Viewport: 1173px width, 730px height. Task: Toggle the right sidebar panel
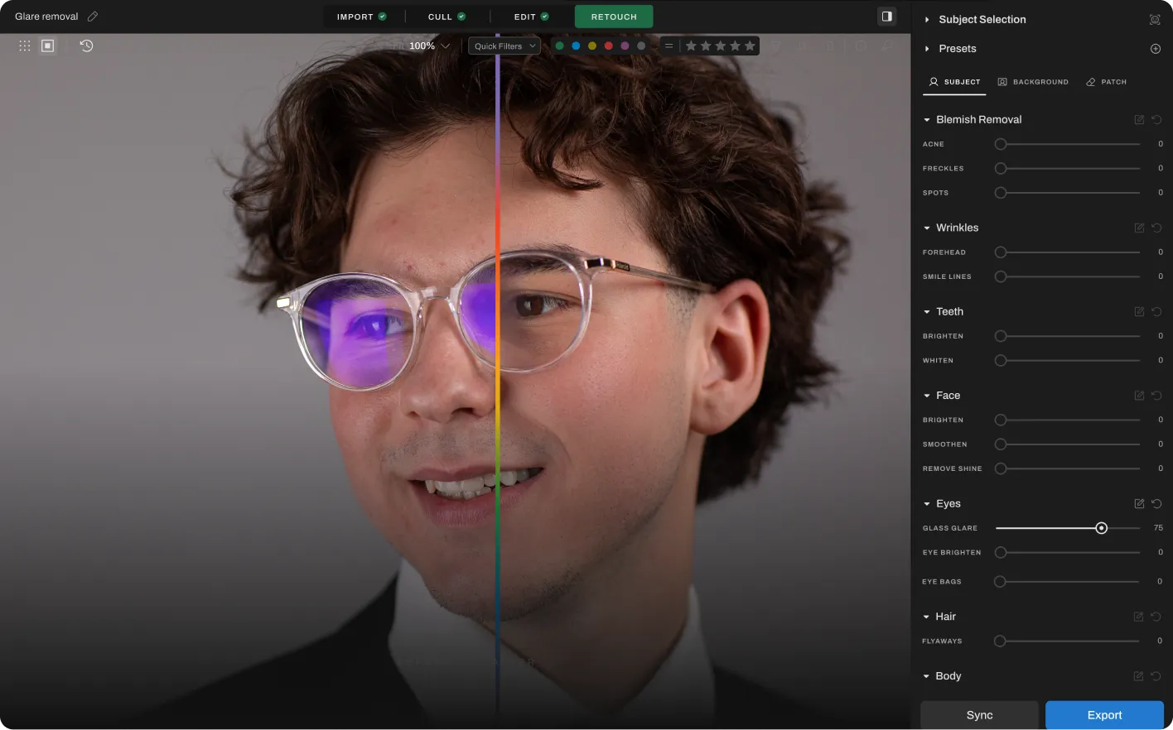pyautogui.click(x=886, y=17)
